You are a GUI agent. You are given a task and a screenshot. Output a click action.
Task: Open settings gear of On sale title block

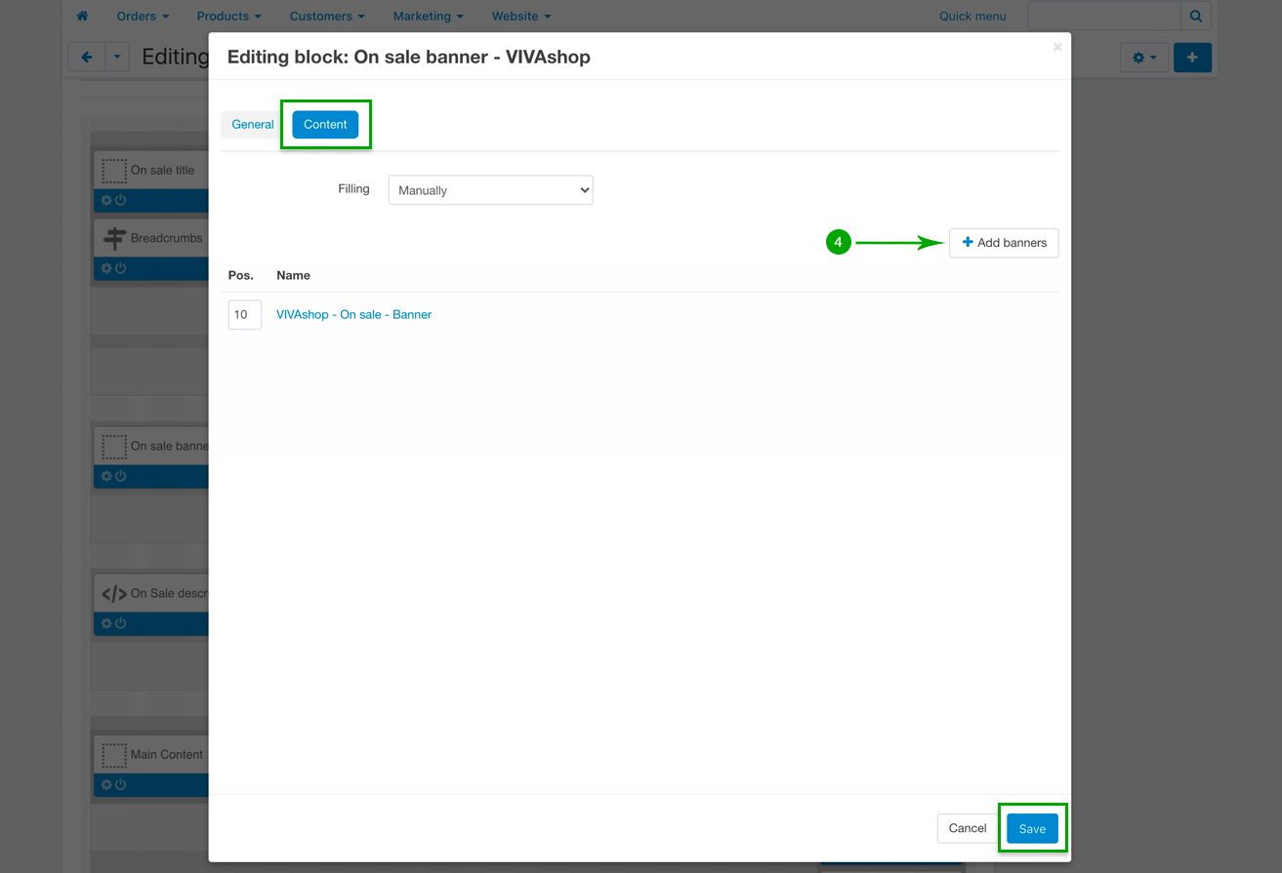point(106,200)
